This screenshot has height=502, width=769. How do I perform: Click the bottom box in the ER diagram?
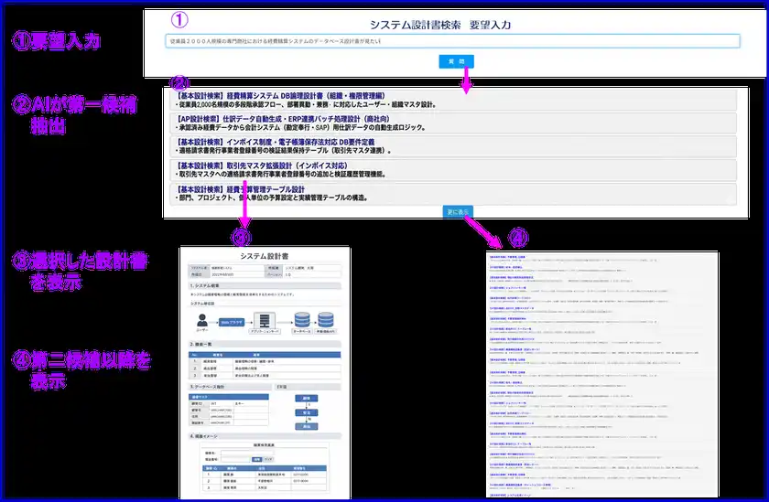309,426
